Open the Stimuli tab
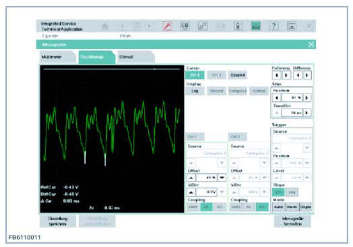 tap(135, 57)
